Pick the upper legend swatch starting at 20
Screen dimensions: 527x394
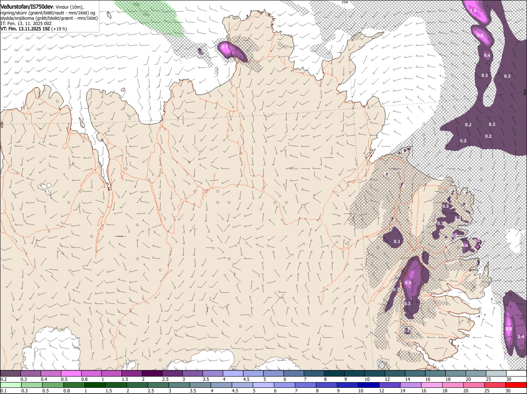click(x=476, y=373)
